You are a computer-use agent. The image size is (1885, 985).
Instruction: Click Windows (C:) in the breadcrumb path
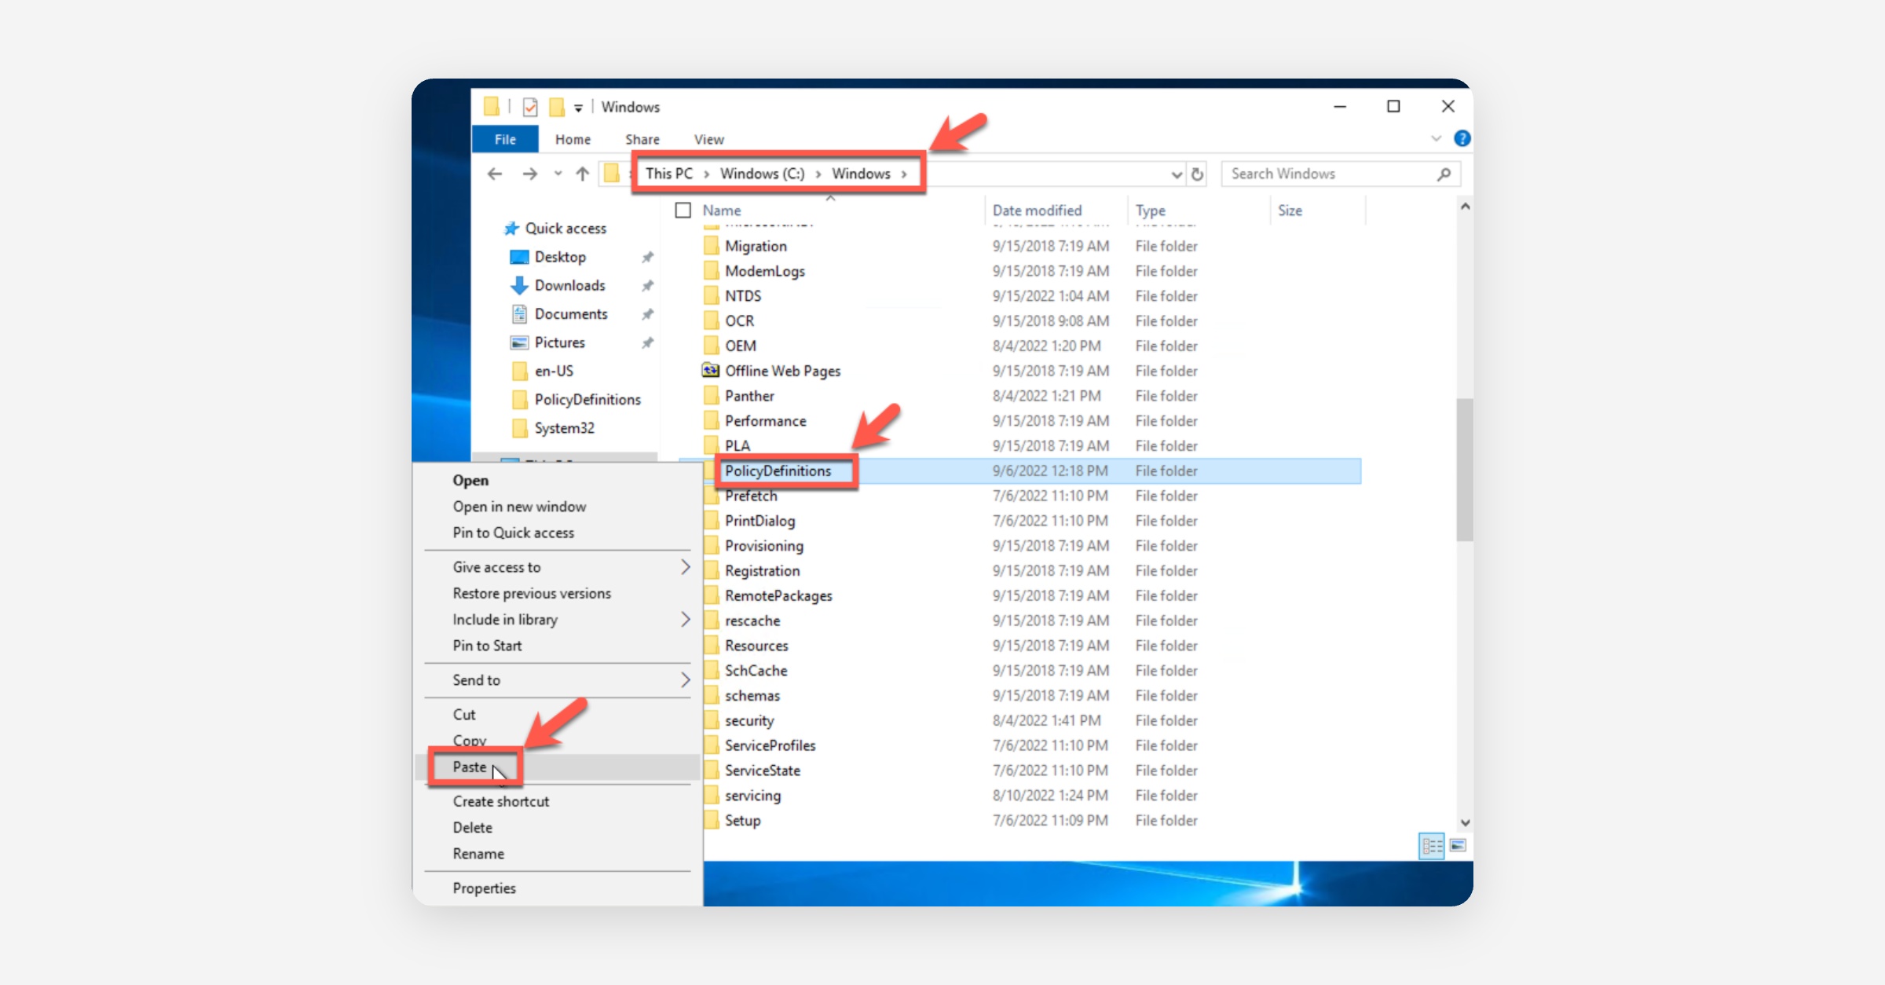click(762, 174)
